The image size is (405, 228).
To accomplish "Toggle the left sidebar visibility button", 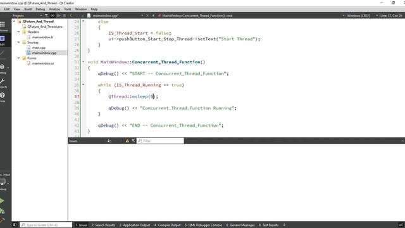I will tap(15, 225).
